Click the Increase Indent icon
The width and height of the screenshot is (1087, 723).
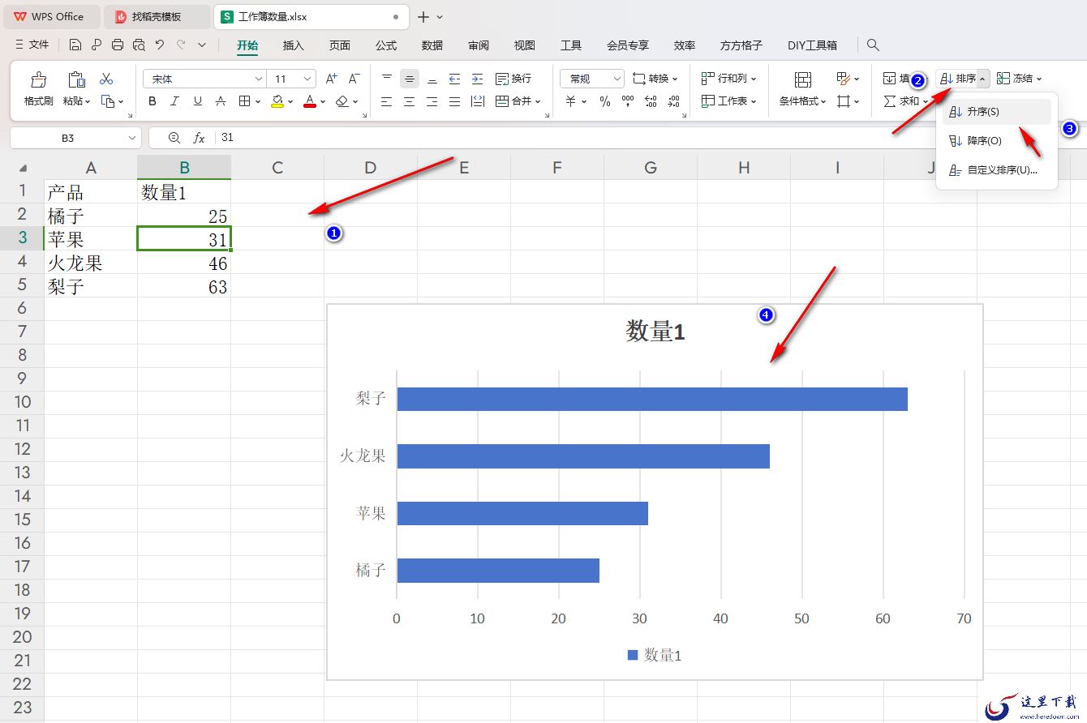[x=477, y=79]
